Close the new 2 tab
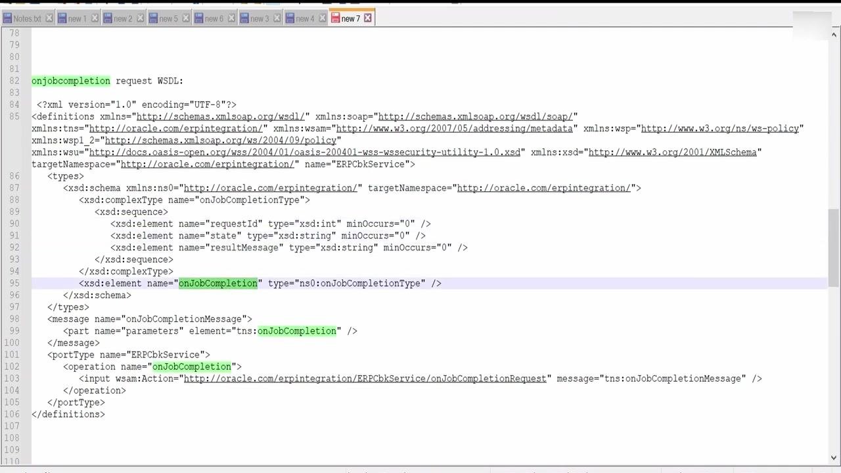The image size is (841, 473). 139,18
